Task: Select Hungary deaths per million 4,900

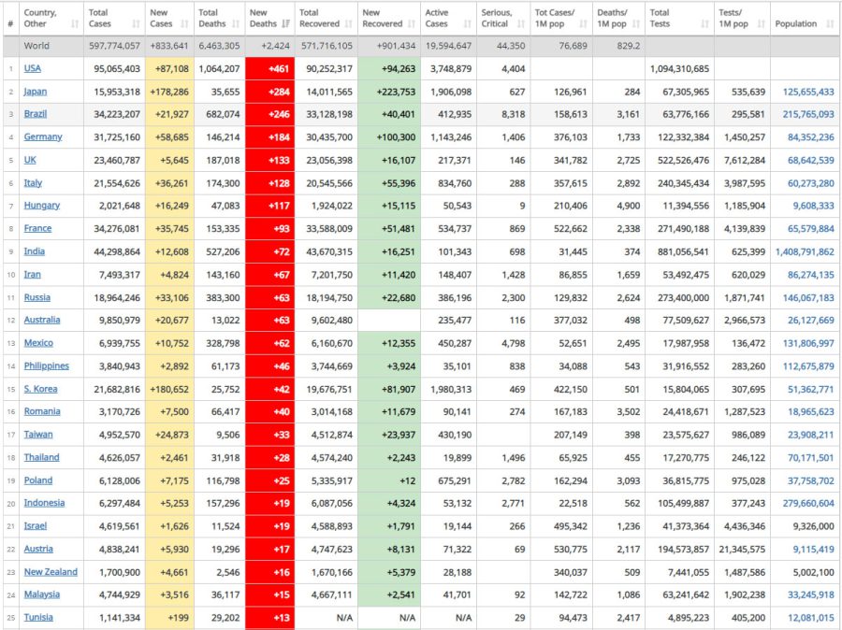Action: [629, 206]
